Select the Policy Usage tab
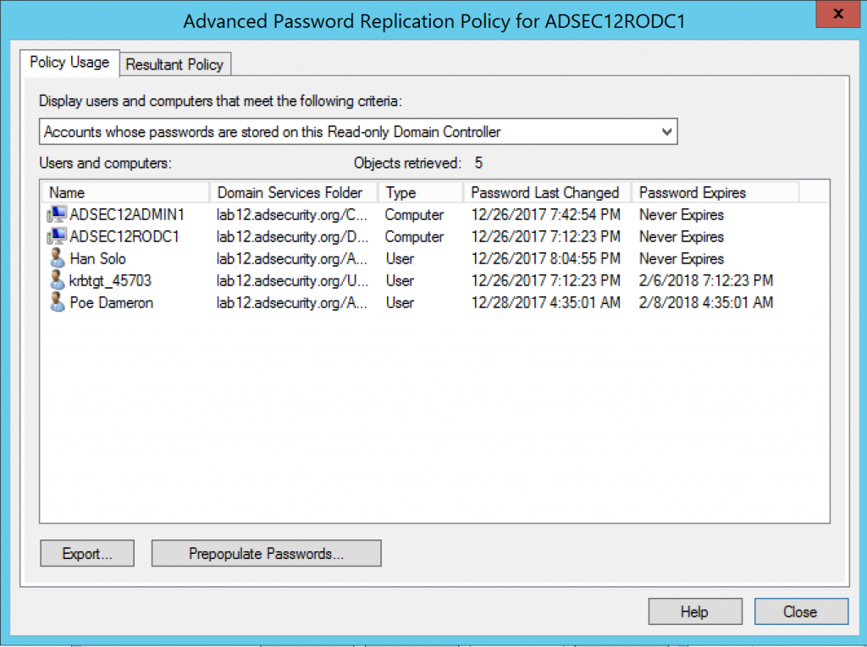The height and width of the screenshot is (647, 867). [69, 62]
